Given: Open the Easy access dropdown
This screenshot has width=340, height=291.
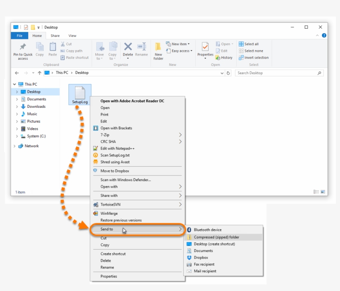Looking at the screenshot, I should click(x=179, y=51).
